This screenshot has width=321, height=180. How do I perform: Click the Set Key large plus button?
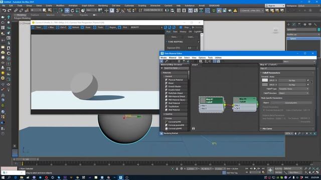point(270,170)
